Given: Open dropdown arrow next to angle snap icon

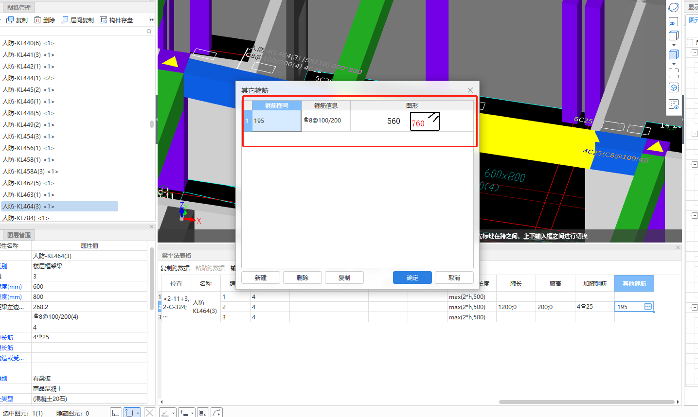Looking at the screenshot, I should [173, 413].
